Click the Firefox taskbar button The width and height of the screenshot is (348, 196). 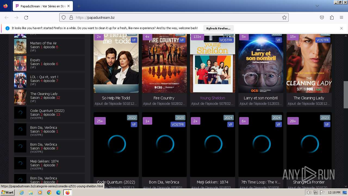pos(67,192)
